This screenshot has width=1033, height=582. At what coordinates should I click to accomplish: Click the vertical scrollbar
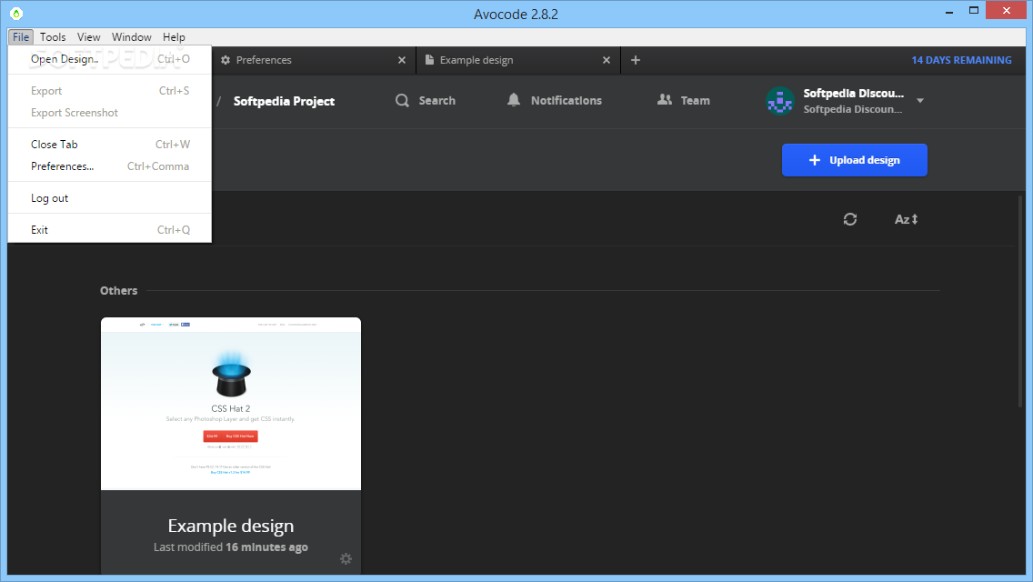(x=1021, y=300)
